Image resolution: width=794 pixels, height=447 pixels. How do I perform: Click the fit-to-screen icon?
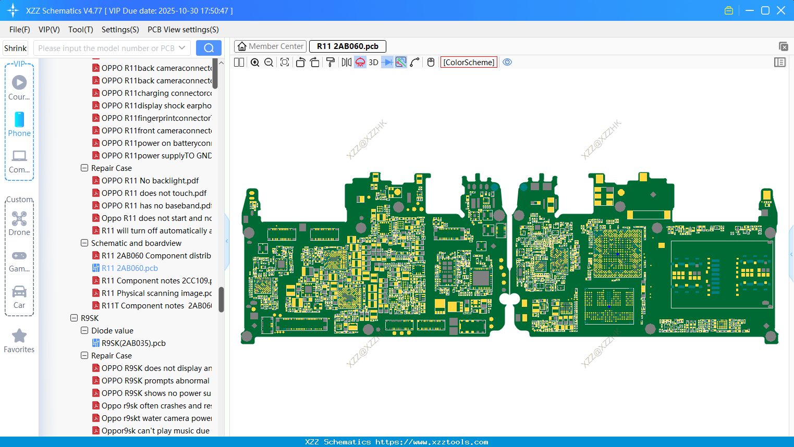click(x=285, y=63)
